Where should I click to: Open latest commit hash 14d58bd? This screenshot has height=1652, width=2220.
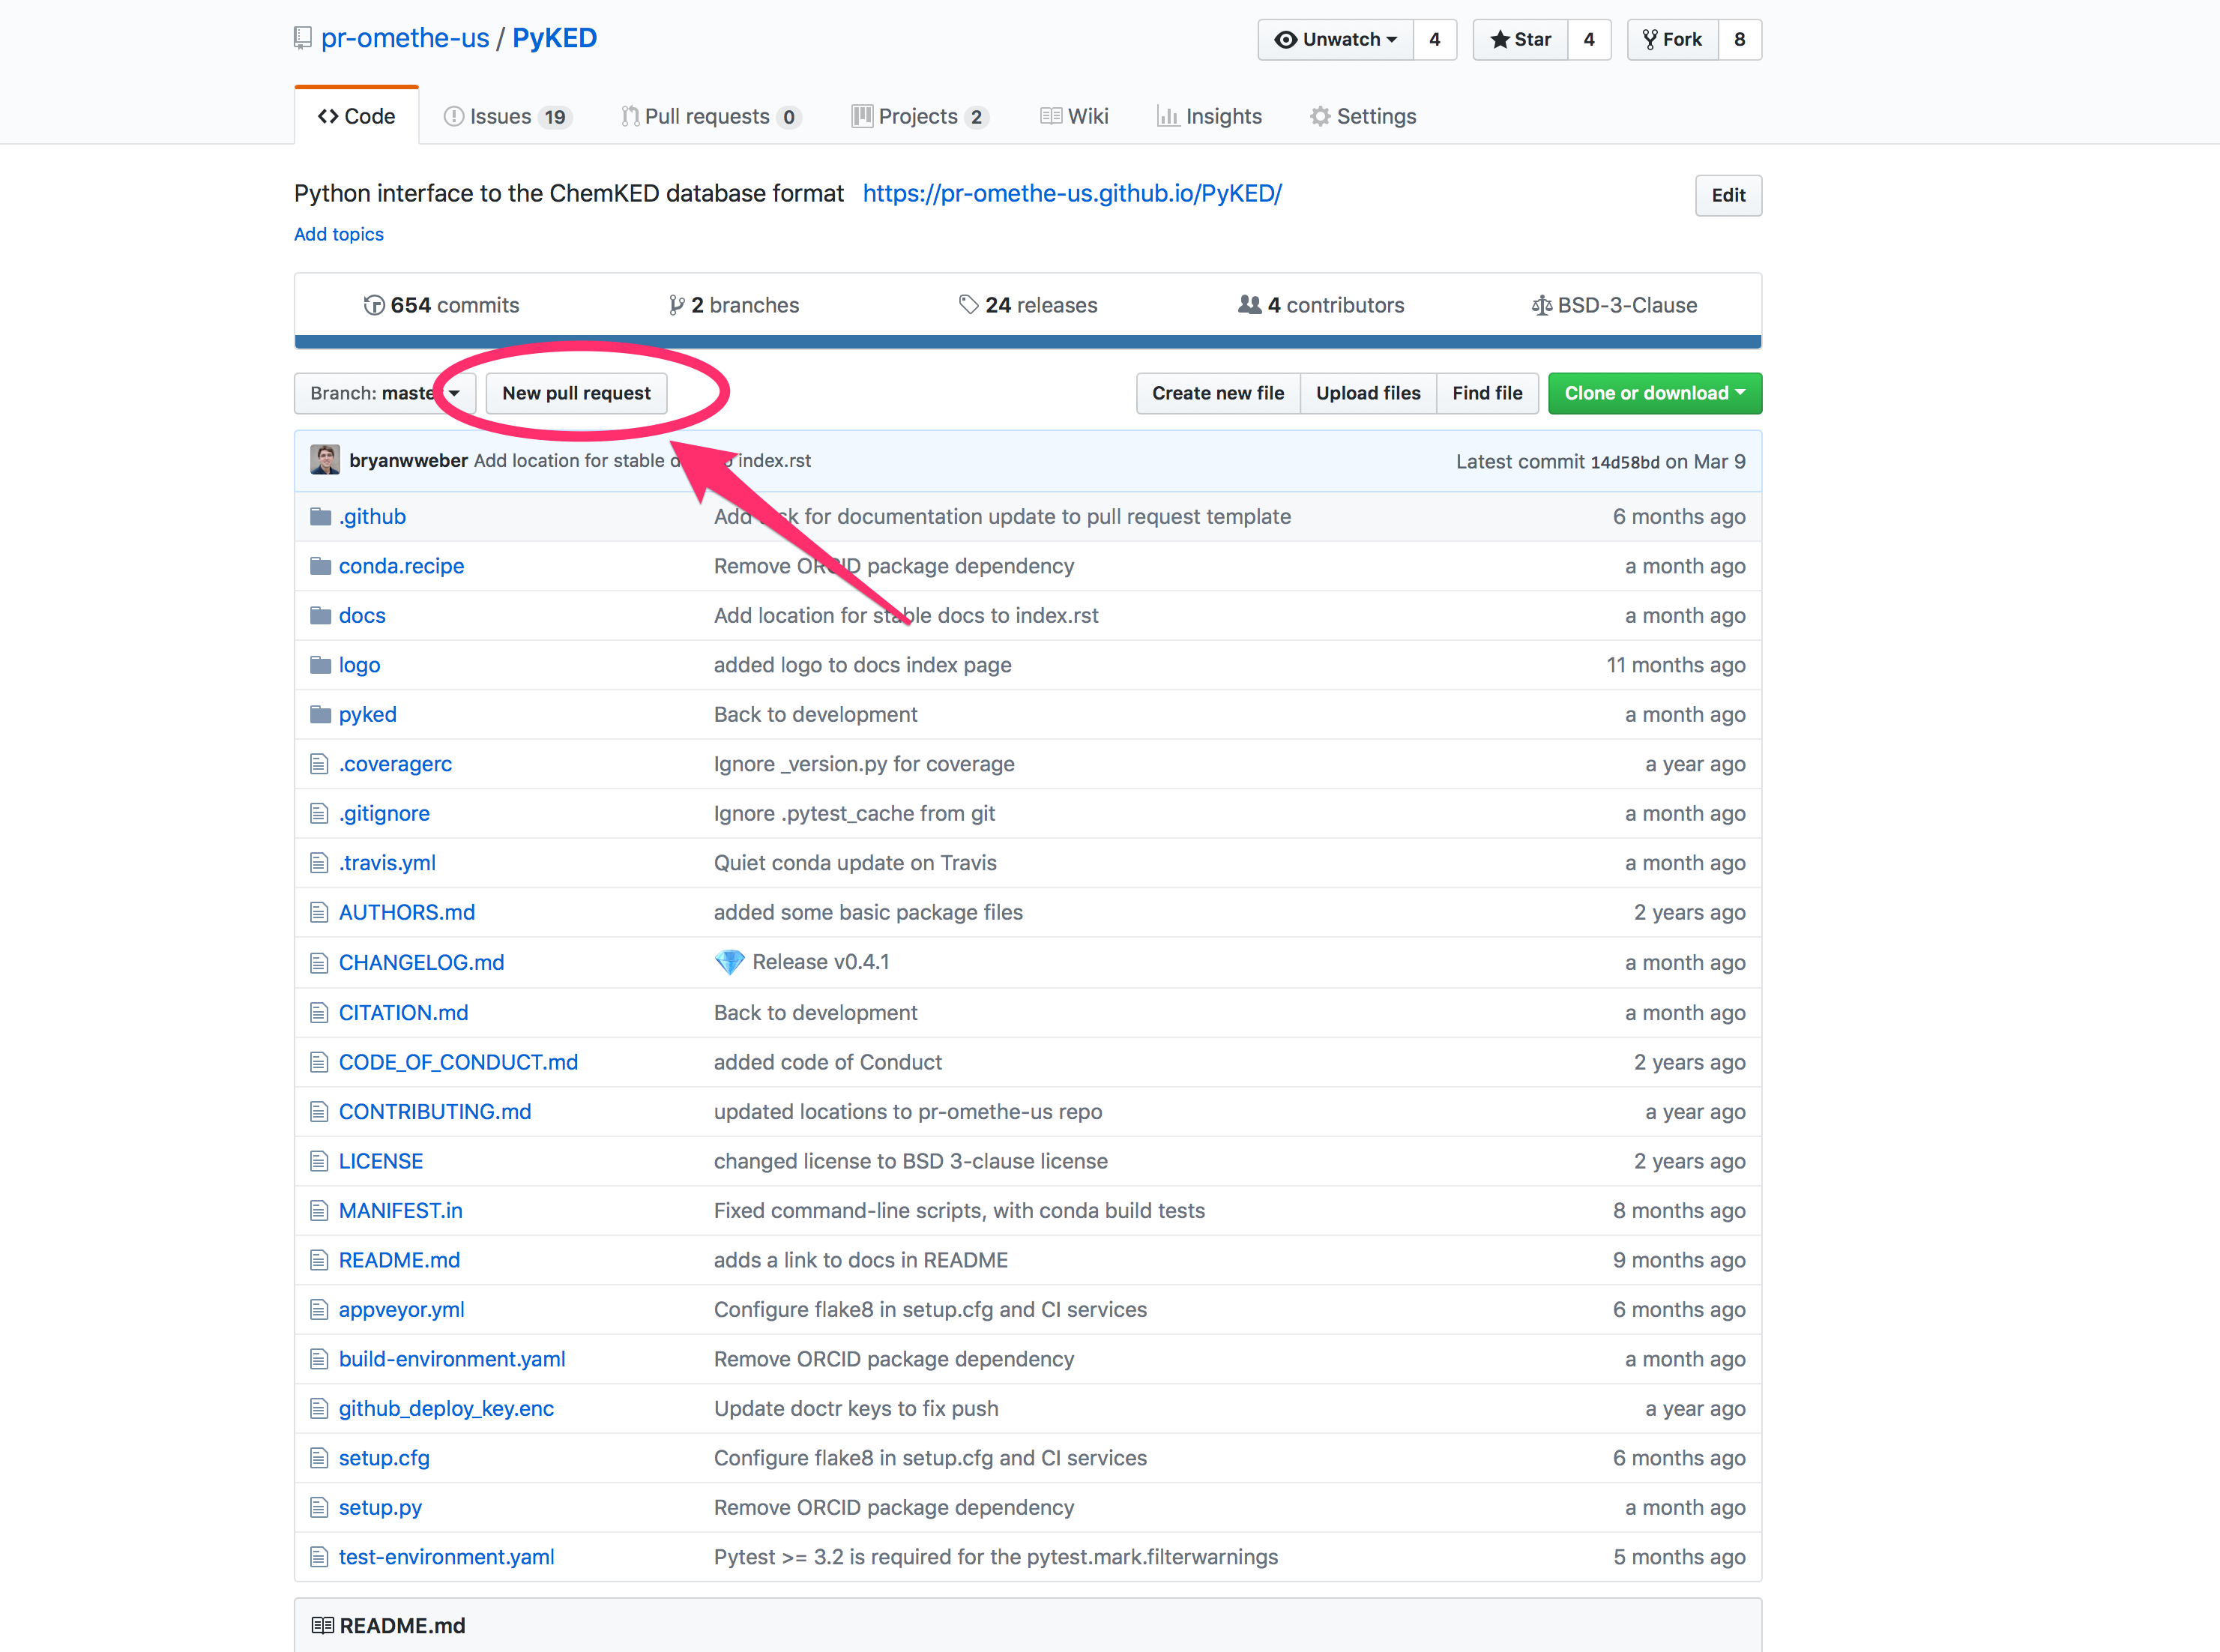pos(1625,462)
